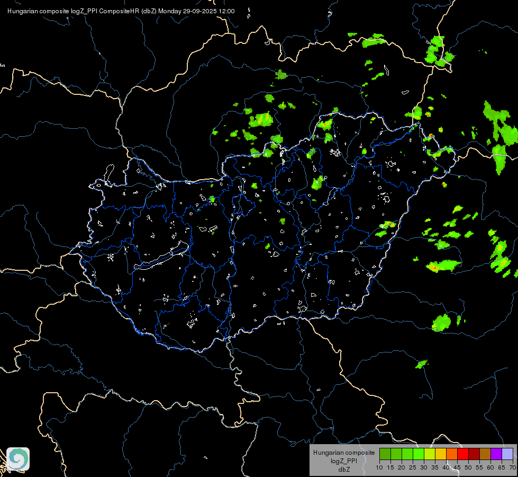Click the legend scale value '10'

coord(379,468)
